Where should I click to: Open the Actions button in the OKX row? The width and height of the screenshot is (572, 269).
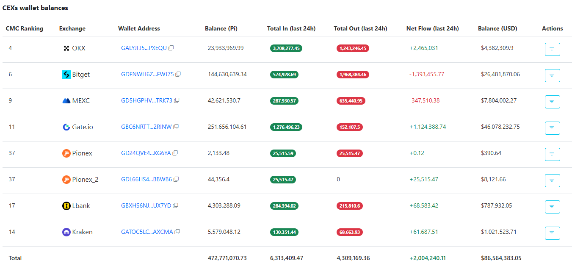(x=552, y=49)
